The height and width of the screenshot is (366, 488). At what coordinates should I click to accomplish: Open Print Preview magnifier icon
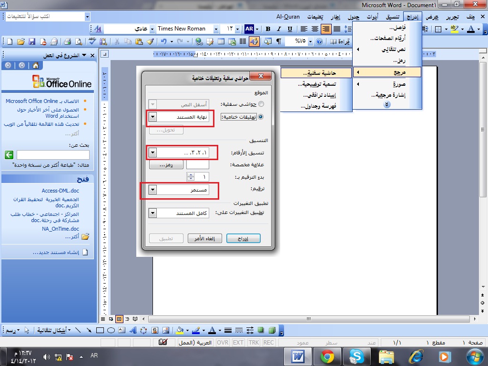pos(79,41)
